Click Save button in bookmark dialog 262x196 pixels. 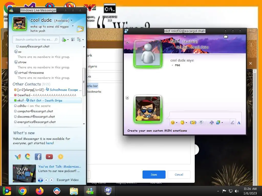154,175
